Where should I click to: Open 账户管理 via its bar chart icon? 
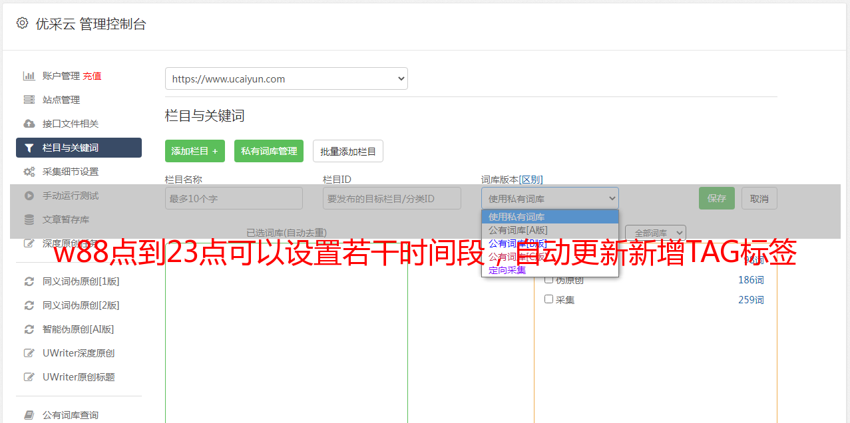coord(29,76)
